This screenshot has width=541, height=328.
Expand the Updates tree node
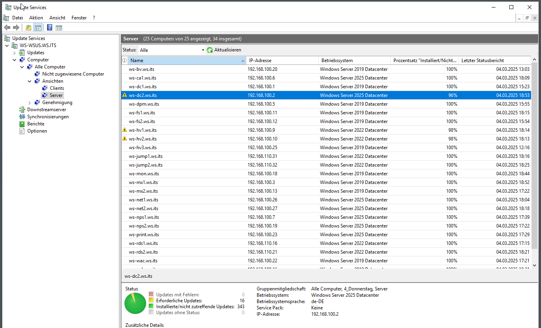(15, 53)
